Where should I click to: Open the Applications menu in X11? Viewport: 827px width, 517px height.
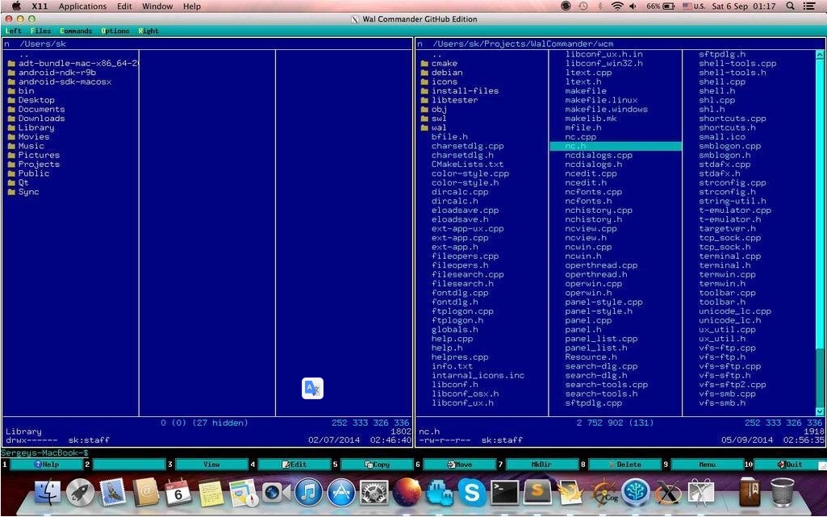pos(82,6)
